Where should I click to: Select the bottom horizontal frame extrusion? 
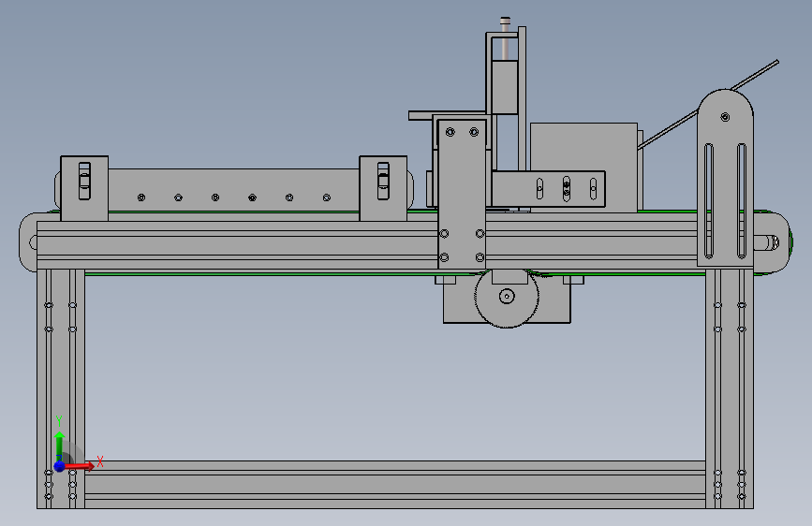[x=395, y=484]
